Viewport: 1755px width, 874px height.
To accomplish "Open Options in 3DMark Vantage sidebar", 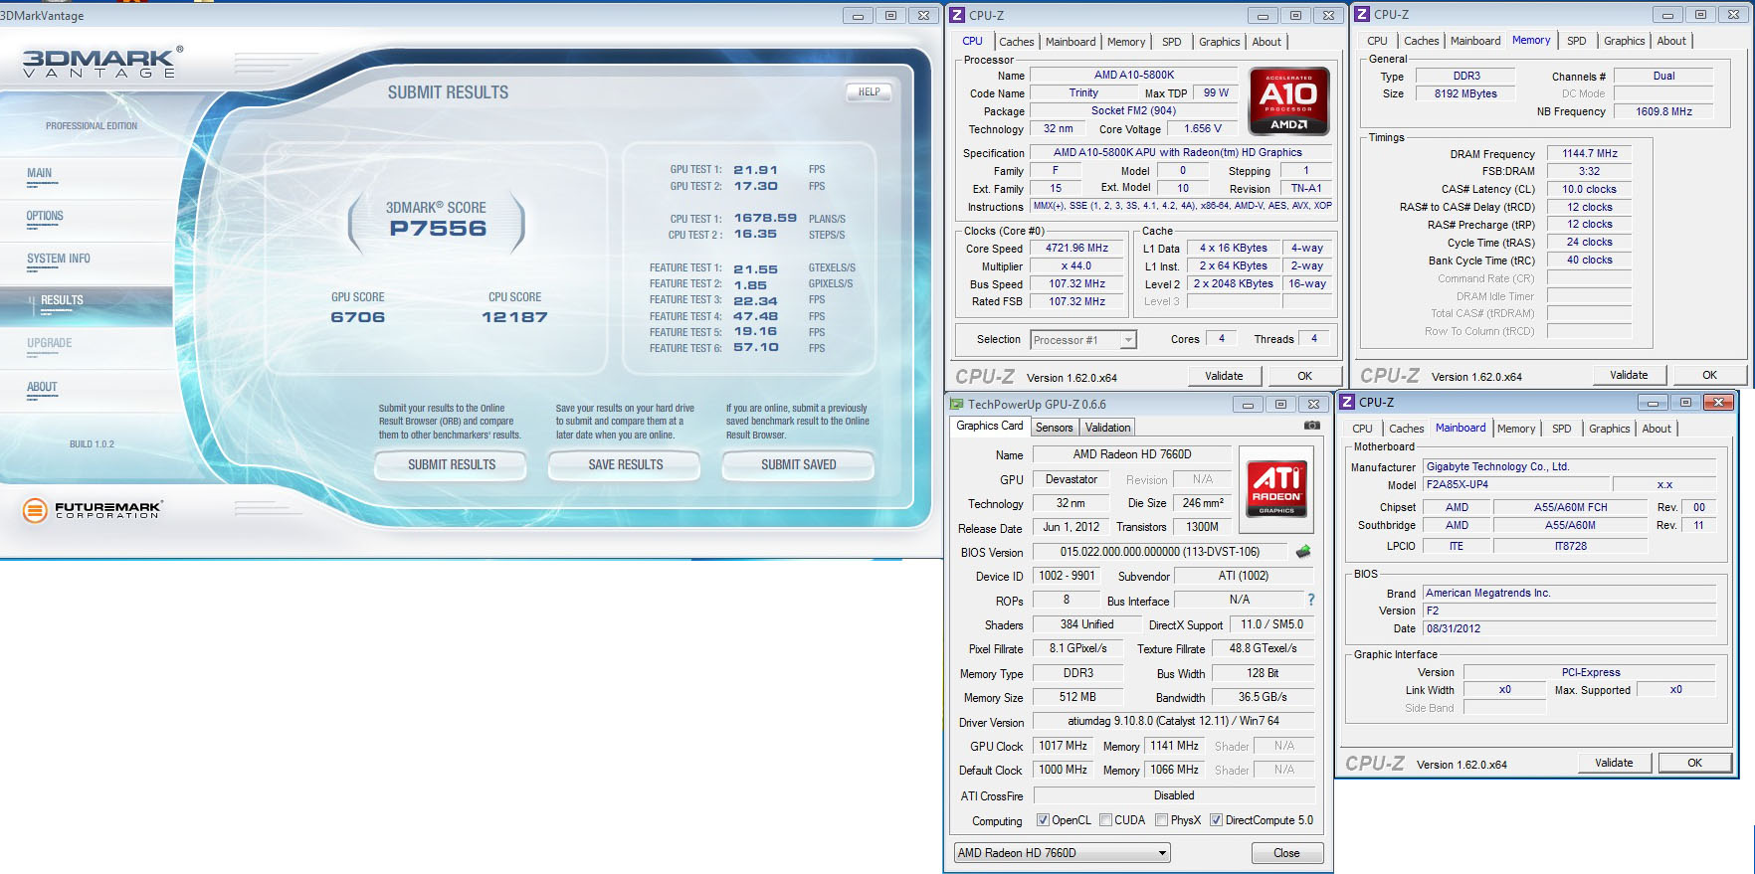I will pyautogui.click(x=45, y=216).
